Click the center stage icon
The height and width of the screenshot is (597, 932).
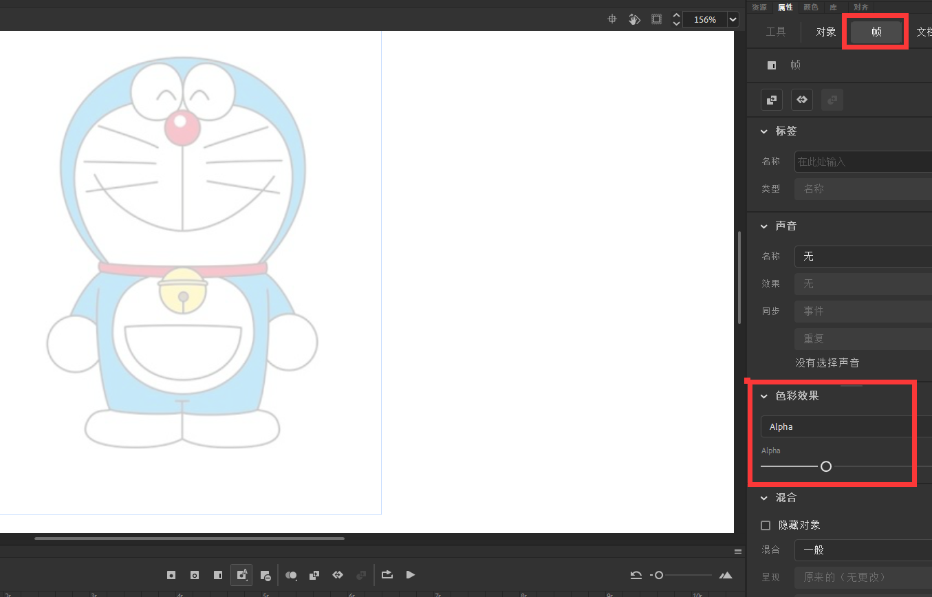tap(612, 19)
